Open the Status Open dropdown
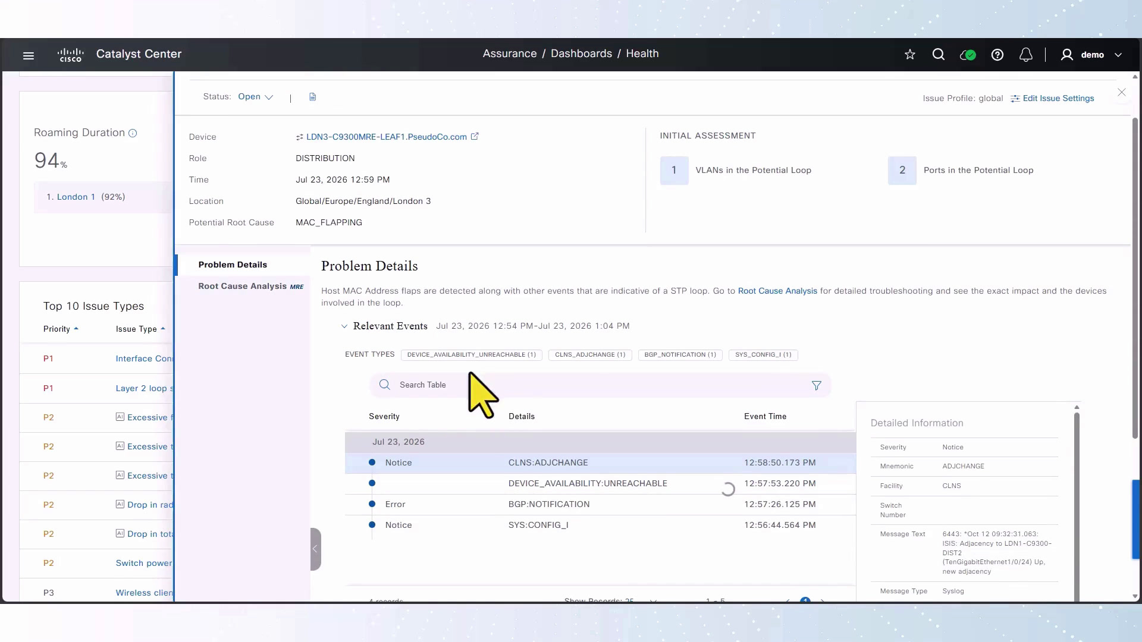The width and height of the screenshot is (1142, 642). [256, 97]
